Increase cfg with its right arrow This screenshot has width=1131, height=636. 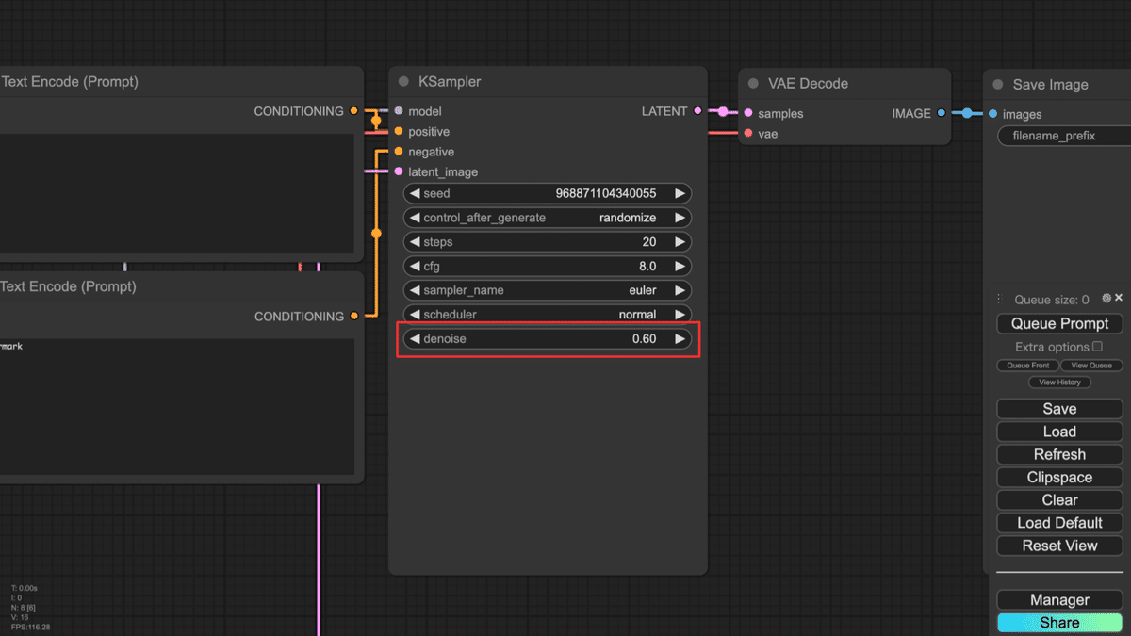[680, 267]
